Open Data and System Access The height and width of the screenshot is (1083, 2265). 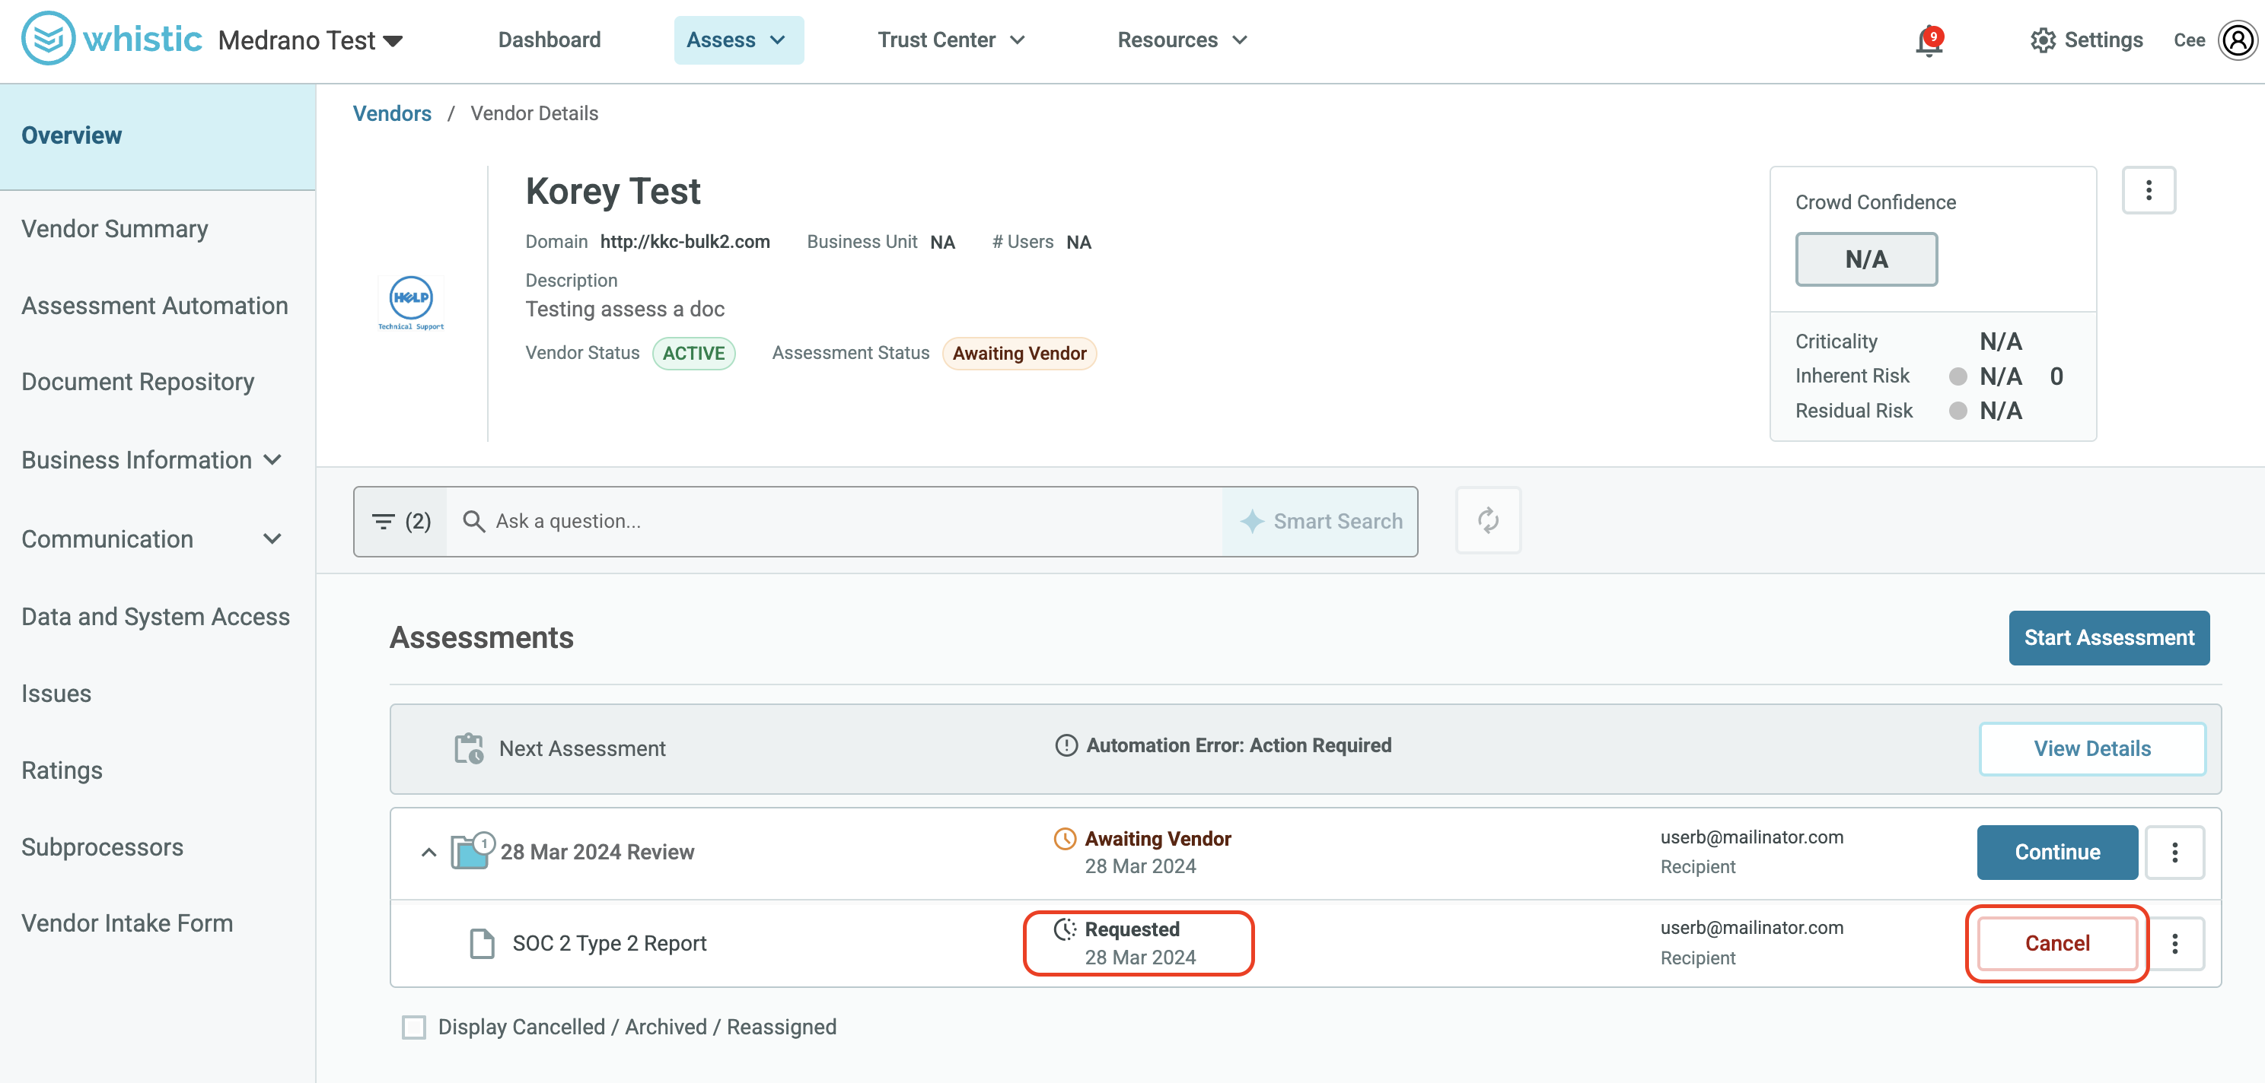(155, 617)
